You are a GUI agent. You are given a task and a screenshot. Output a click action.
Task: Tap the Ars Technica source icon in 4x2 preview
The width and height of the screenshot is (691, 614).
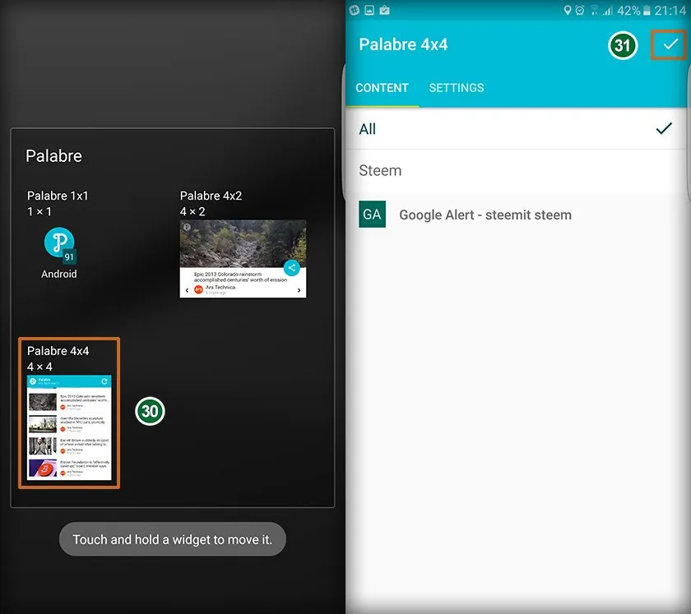point(198,289)
